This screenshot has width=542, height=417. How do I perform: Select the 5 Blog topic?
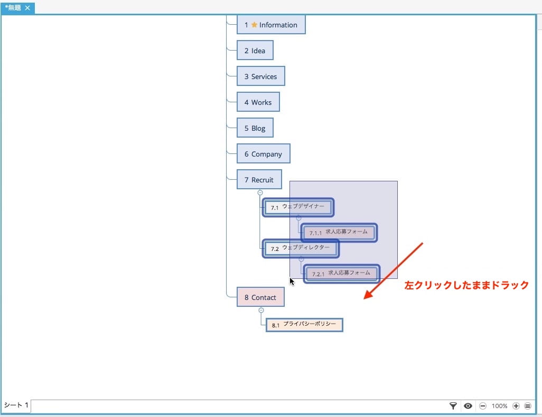point(255,128)
